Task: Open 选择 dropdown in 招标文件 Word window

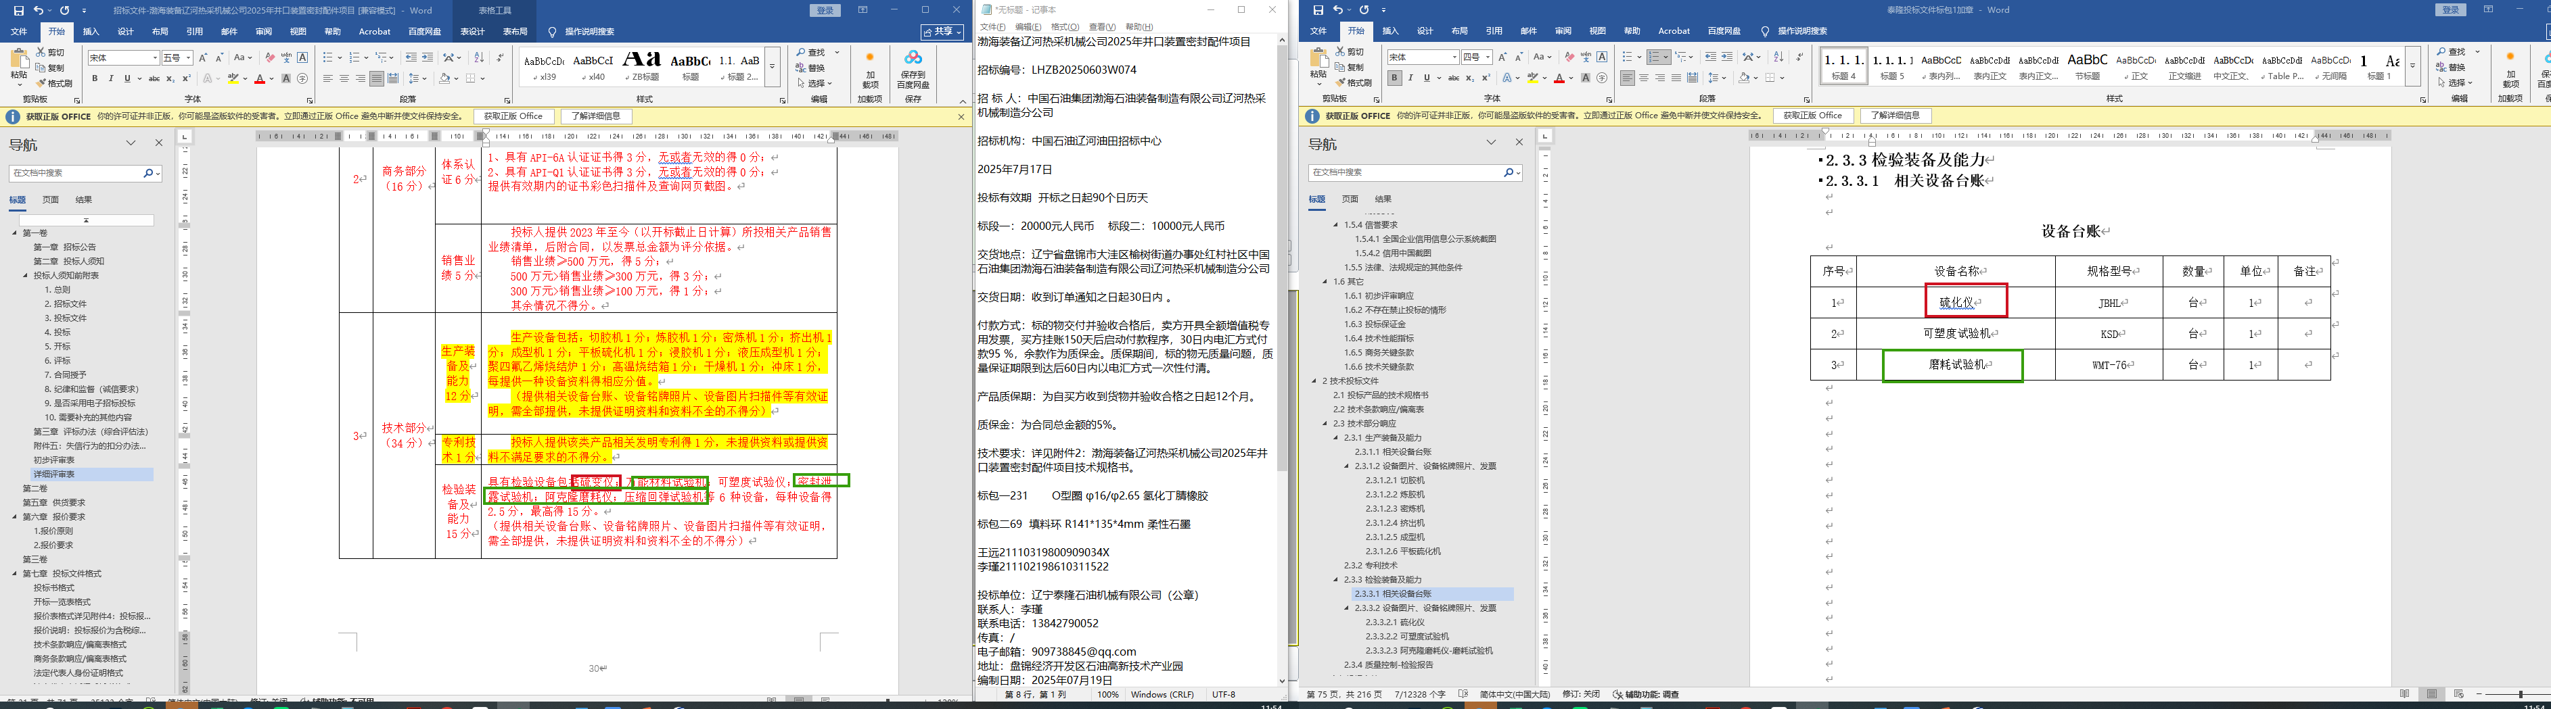Action: (x=815, y=83)
